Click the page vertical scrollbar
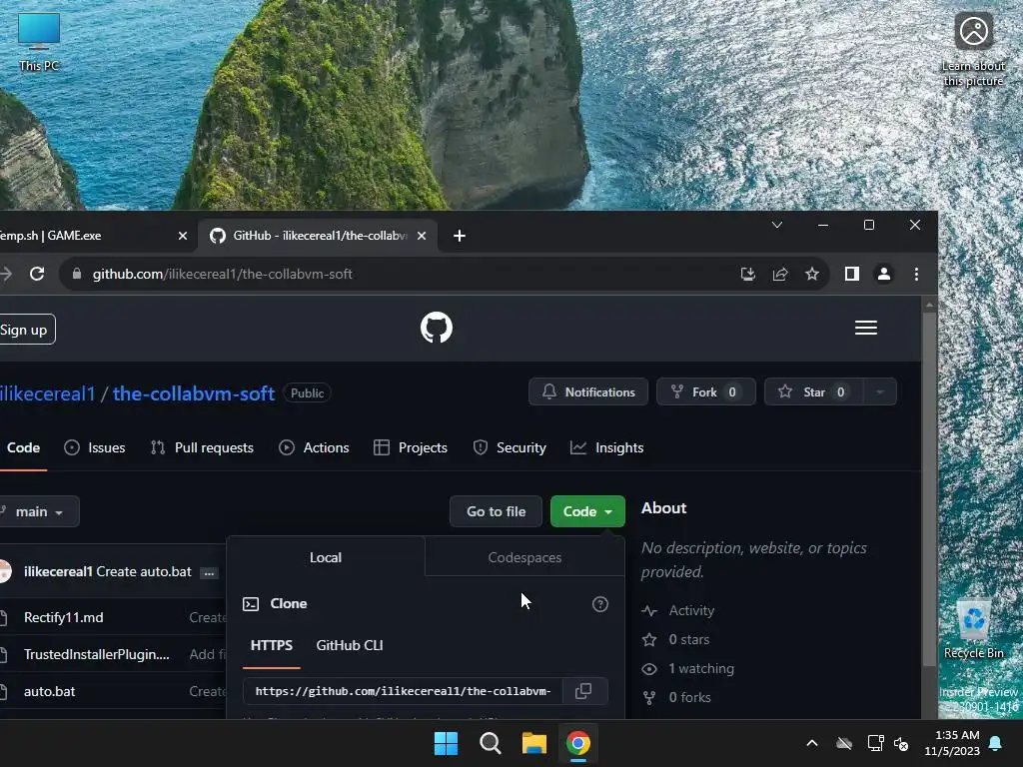This screenshot has width=1023, height=767. coord(929,489)
